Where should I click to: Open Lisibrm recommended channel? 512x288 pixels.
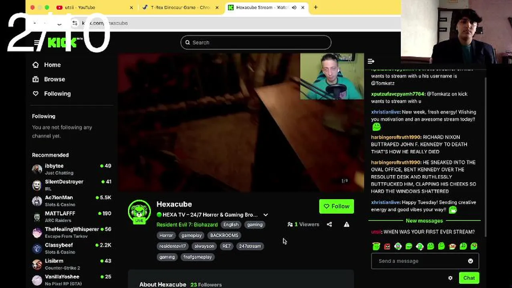point(72,264)
